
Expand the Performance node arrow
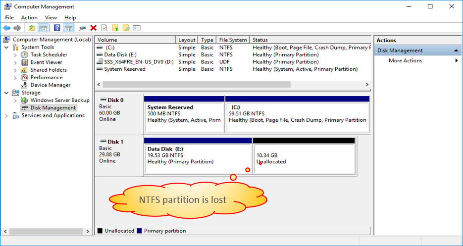point(15,78)
